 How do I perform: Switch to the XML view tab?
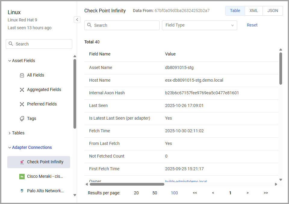click(x=253, y=11)
